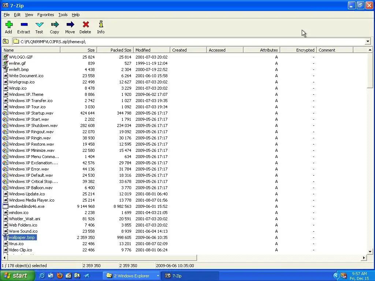The height and width of the screenshot is (281, 375).
Task: Click the Copy toolbar icon
Action: [x=55, y=25]
